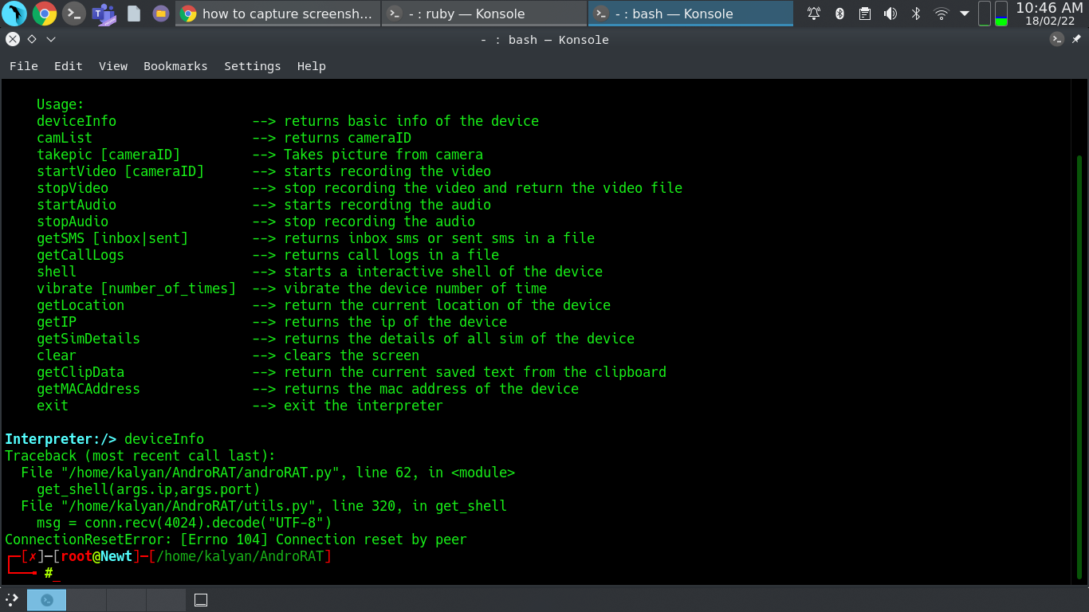This screenshot has width=1089, height=612.
Task: Open the titlebar chevron dropdown
Action: coord(51,39)
